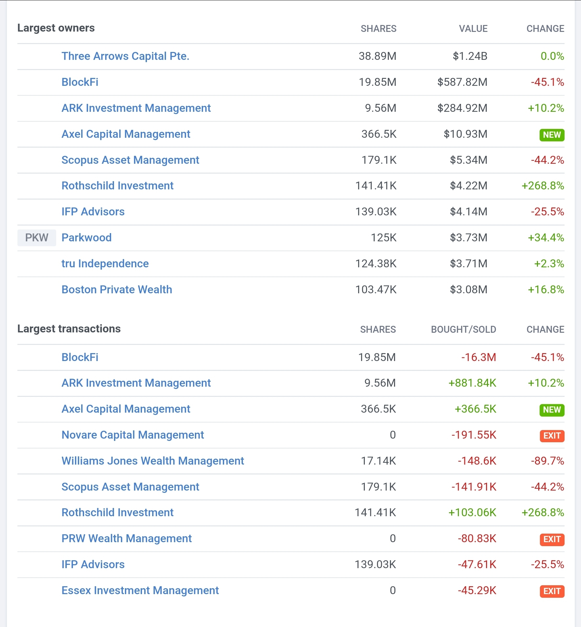This screenshot has width=581, height=627.
Task: Click the Largest transactions heading
Action: pyautogui.click(x=69, y=329)
